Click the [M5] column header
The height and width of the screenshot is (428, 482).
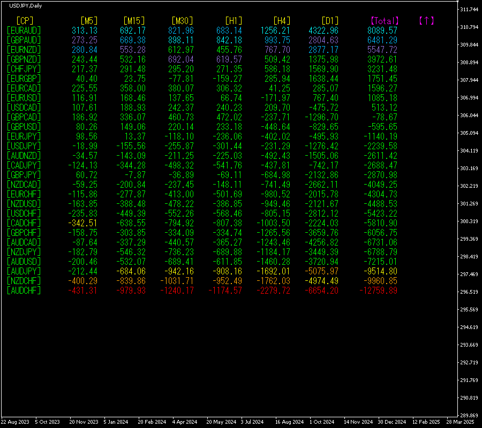click(x=89, y=20)
